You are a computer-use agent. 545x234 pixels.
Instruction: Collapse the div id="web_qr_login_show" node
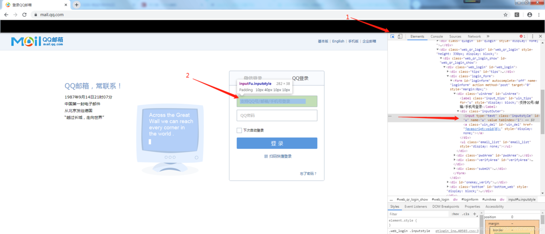tap(441, 58)
